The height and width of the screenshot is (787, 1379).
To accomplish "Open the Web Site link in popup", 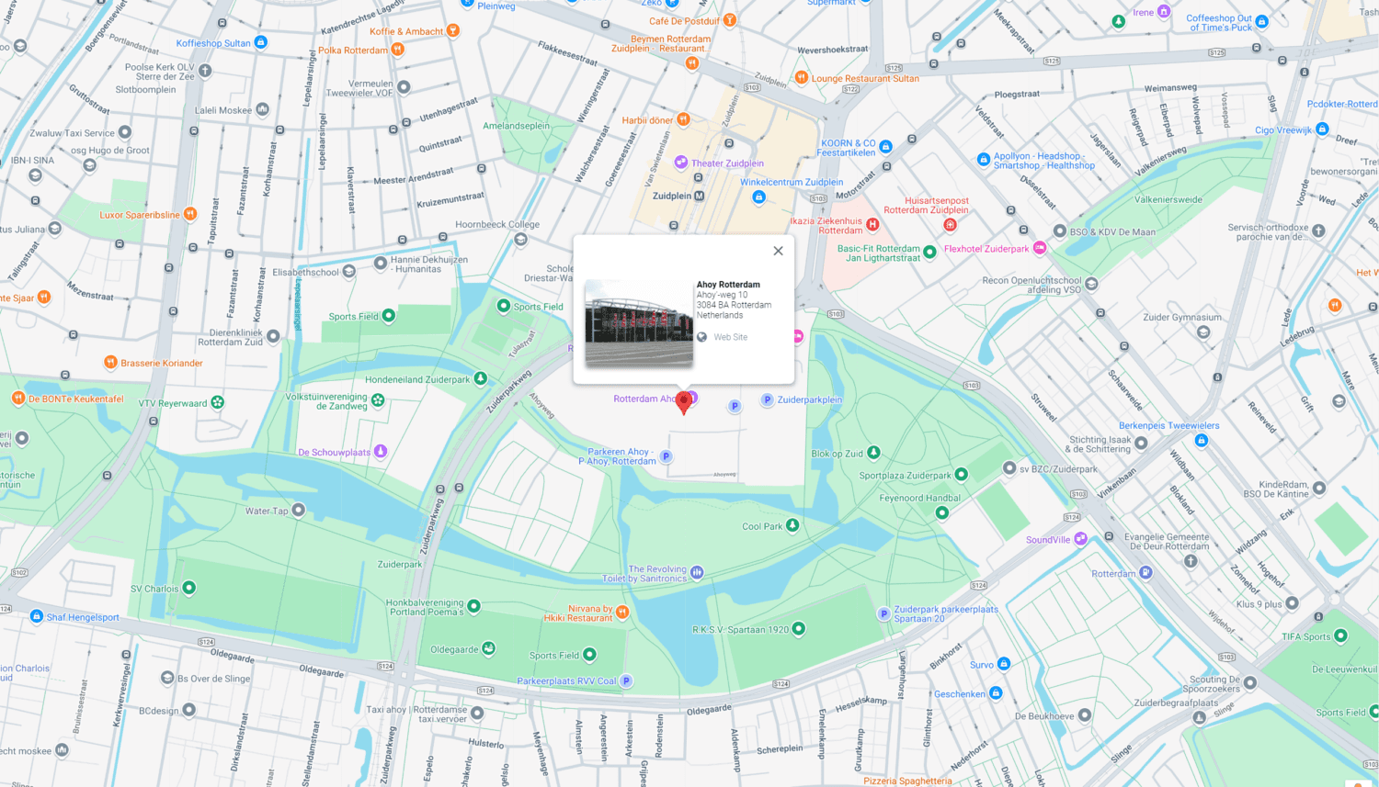I will (730, 337).
